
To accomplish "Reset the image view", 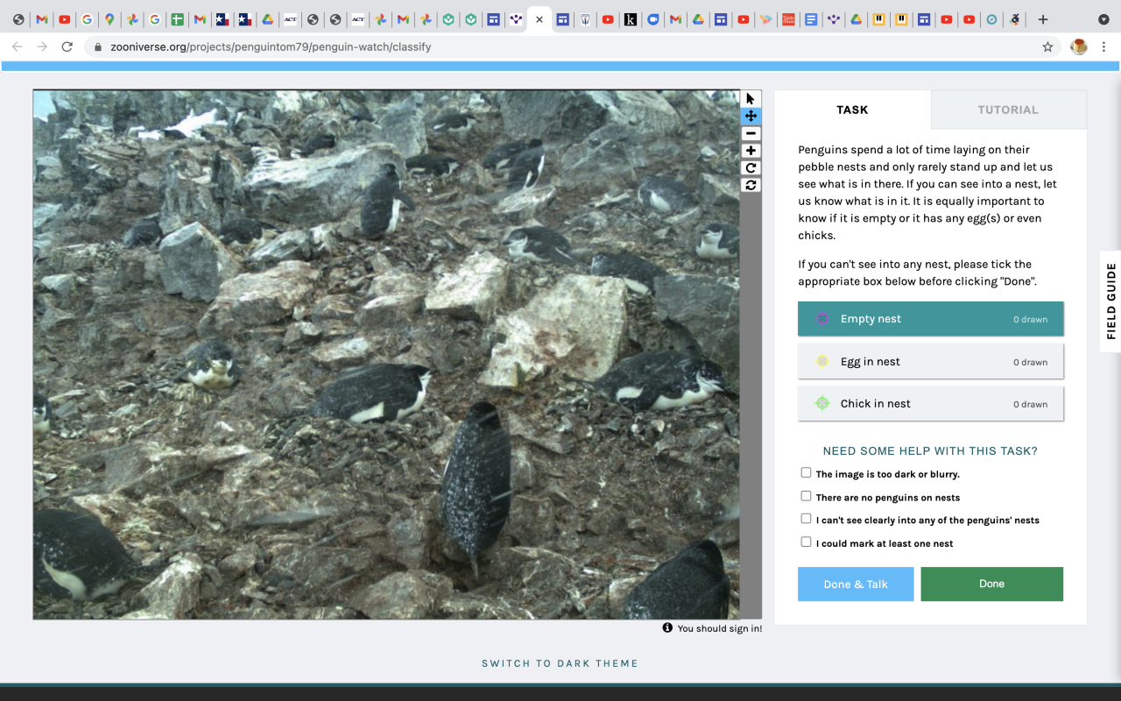I will click(x=751, y=185).
